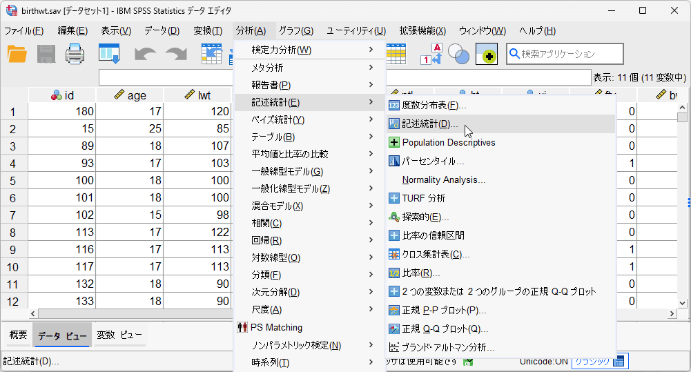
Task: Click the age cell with value 25
Action: [x=130, y=128]
